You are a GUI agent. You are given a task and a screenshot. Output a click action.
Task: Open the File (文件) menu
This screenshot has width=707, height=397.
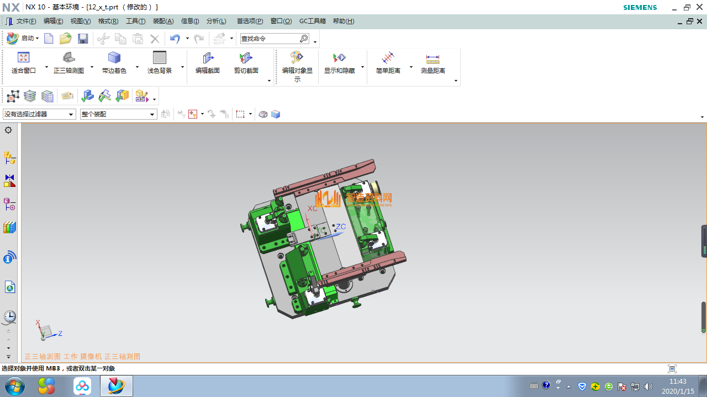26,21
